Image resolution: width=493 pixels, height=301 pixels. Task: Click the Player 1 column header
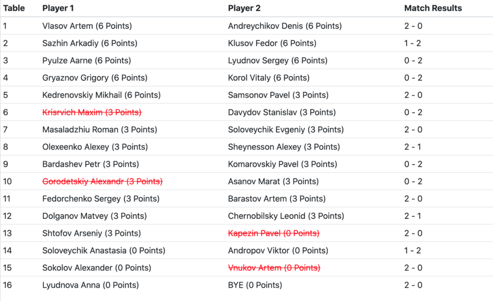[59, 8]
